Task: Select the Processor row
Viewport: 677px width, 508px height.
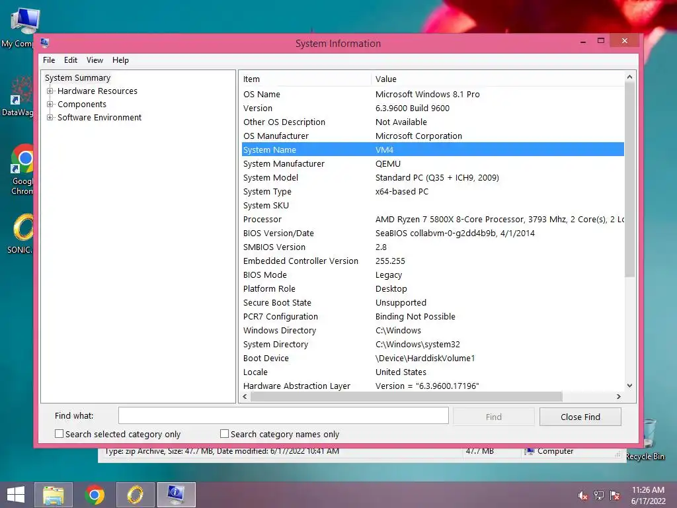Action: (432, 219)
